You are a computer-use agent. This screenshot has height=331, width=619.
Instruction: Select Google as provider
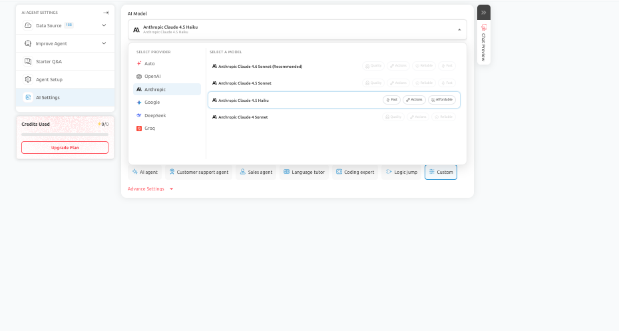coord(167,103)
